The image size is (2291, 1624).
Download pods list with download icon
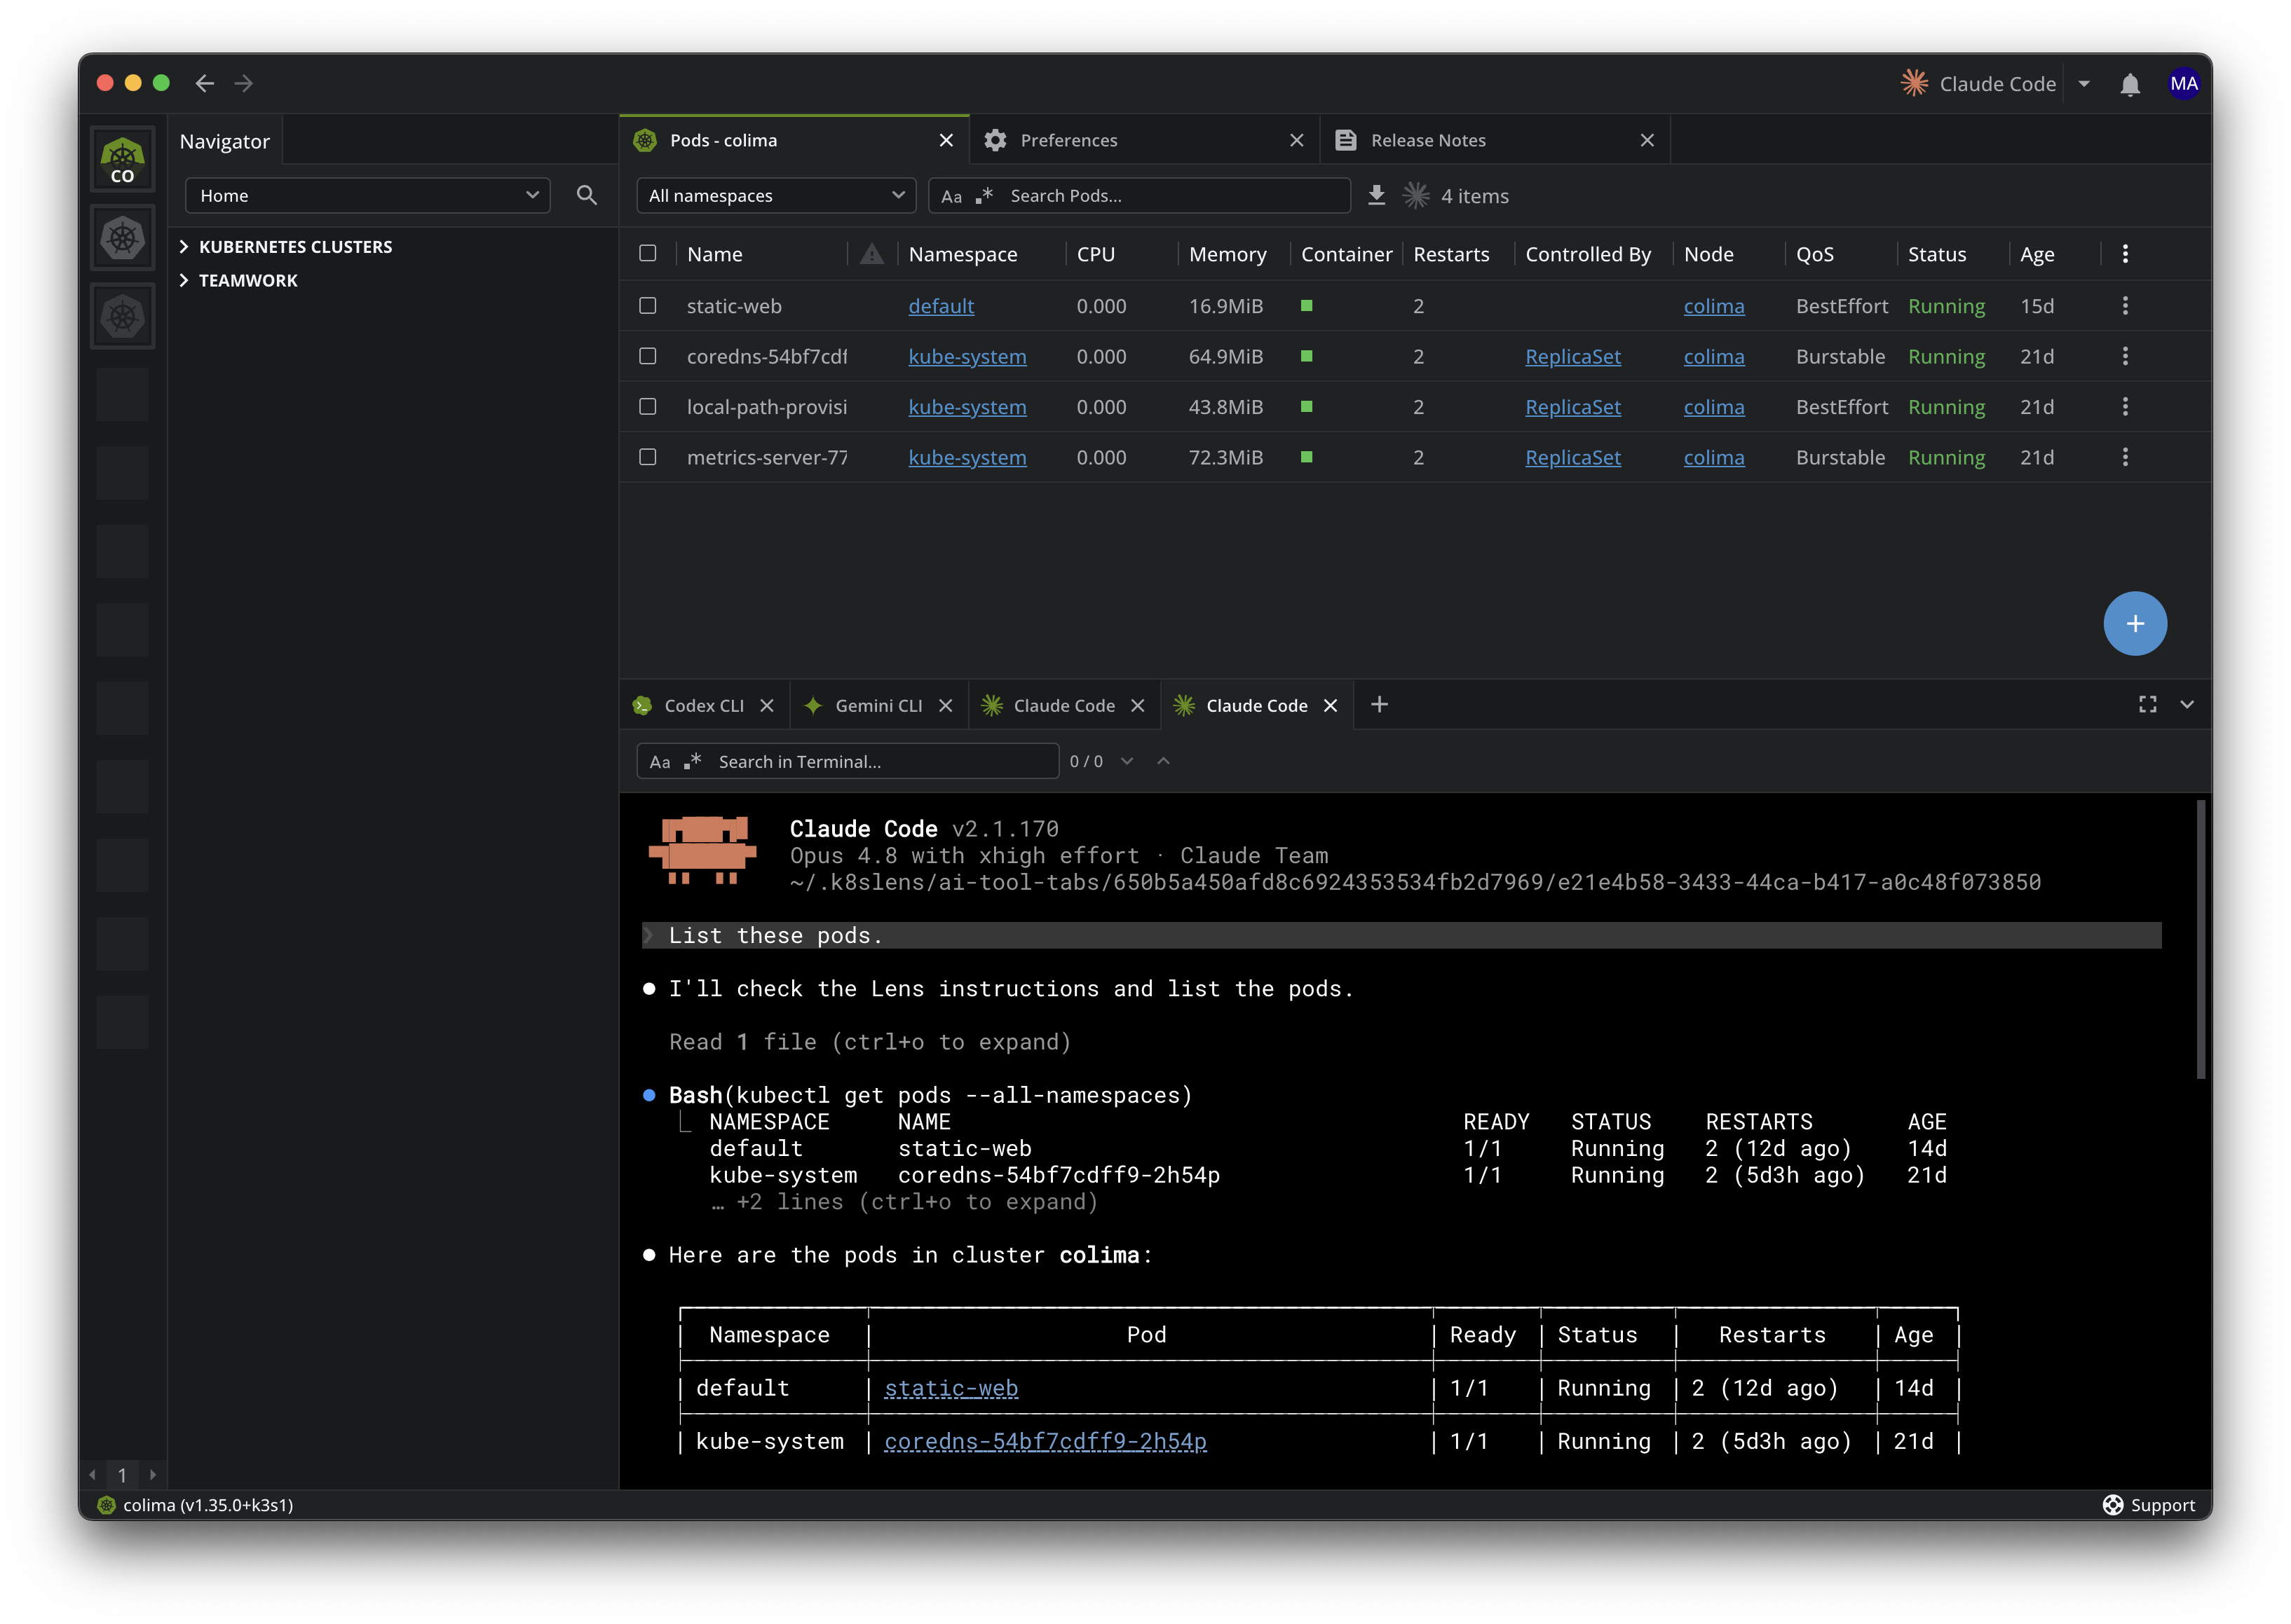pos(1377,195)
